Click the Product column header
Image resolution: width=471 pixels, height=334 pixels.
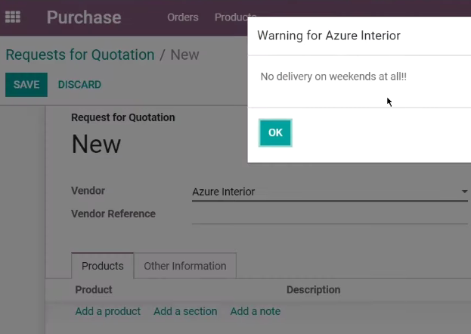click(x=94, y=289)
